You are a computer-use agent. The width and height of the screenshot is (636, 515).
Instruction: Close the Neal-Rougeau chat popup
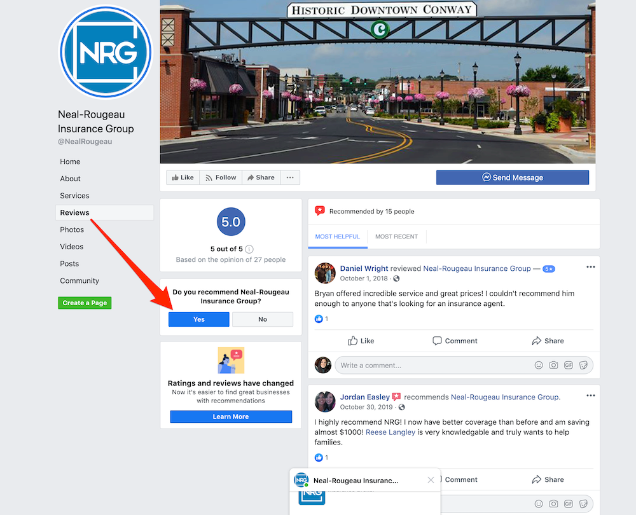pos(431,480)
